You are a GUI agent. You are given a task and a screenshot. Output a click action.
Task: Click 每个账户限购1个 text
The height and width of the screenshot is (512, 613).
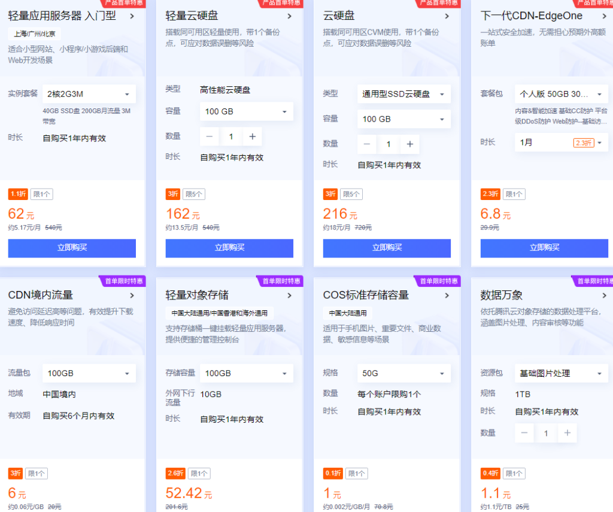click(389, 394)
